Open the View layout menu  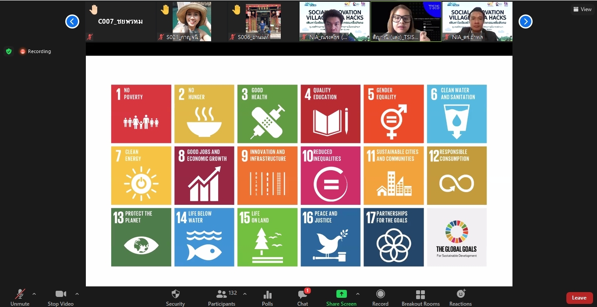click(x=582, y=9)
